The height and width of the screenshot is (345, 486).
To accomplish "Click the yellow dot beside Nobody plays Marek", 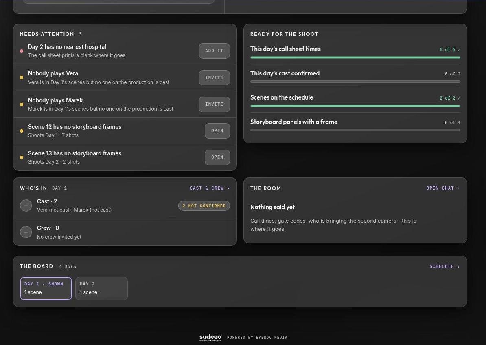I will click(22, 104).
